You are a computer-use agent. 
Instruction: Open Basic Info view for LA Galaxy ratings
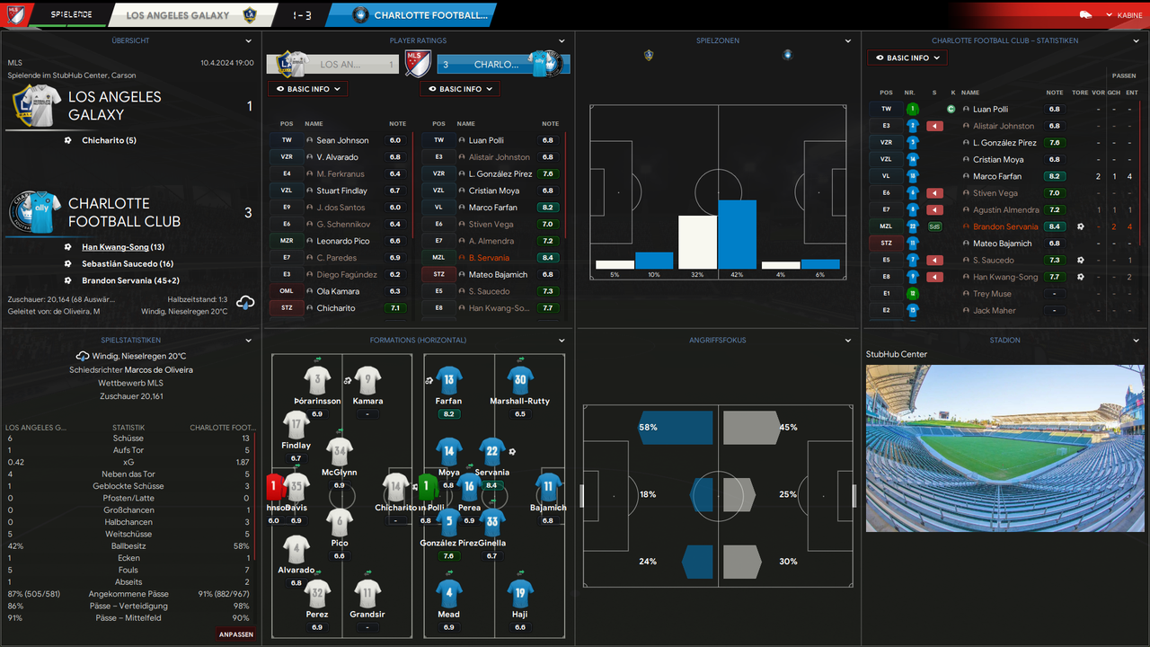pos(307,89)
